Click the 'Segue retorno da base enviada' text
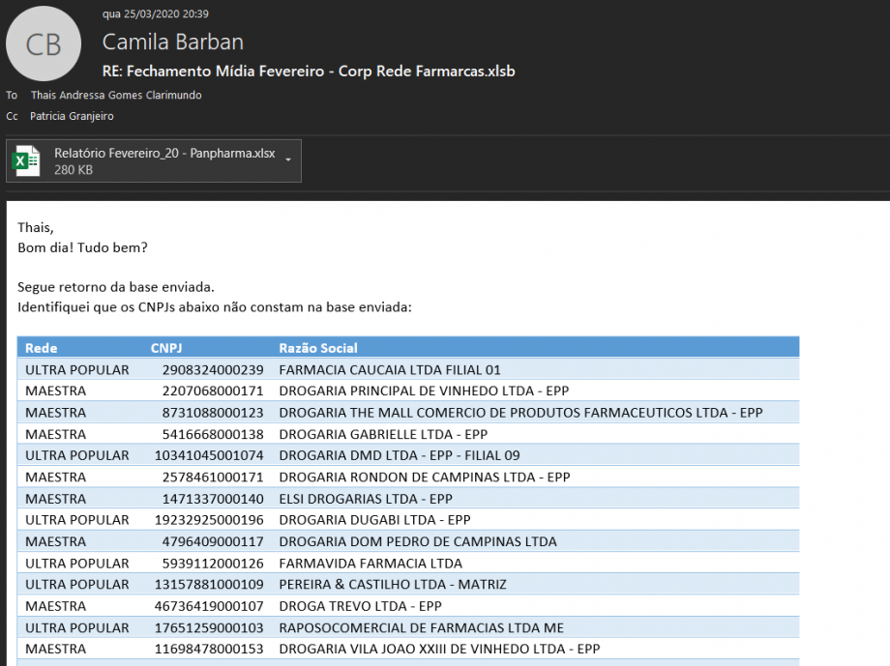 [x=115, y=287]
